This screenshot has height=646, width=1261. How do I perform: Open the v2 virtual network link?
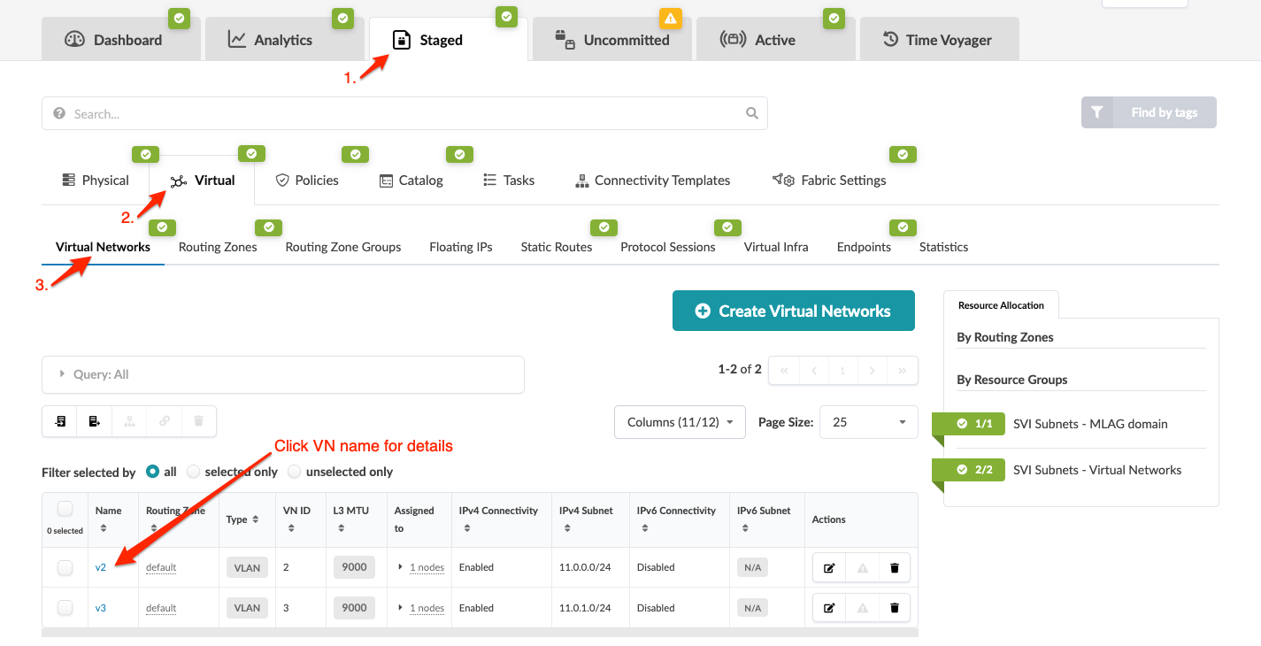[x=101, y=567]
